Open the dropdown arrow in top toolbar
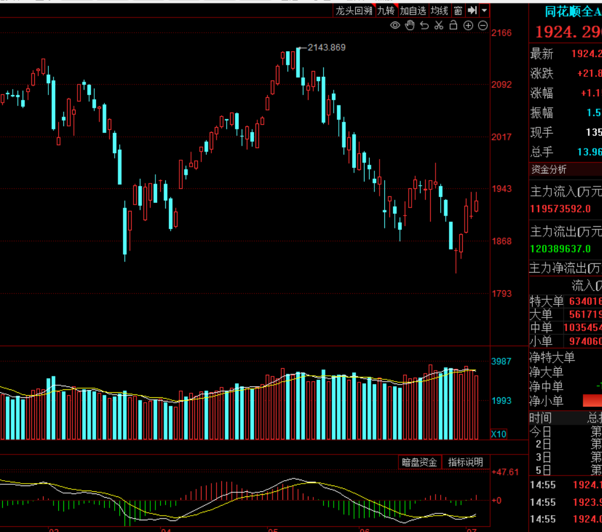 484,10
